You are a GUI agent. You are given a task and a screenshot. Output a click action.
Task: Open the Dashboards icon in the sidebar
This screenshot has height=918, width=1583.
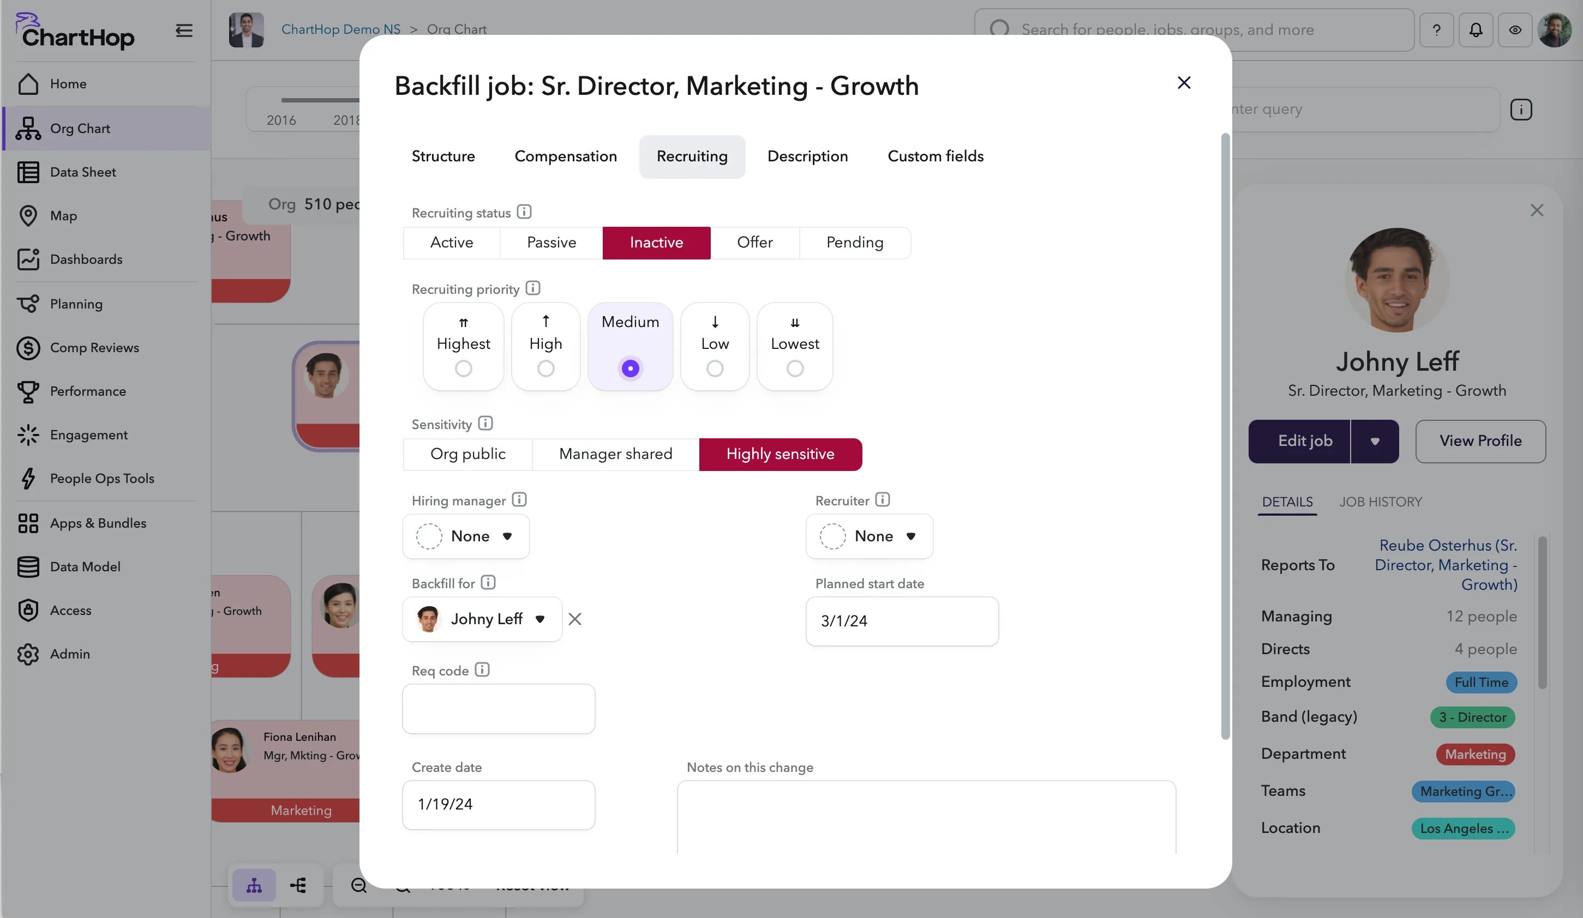[x=28, y=259]
